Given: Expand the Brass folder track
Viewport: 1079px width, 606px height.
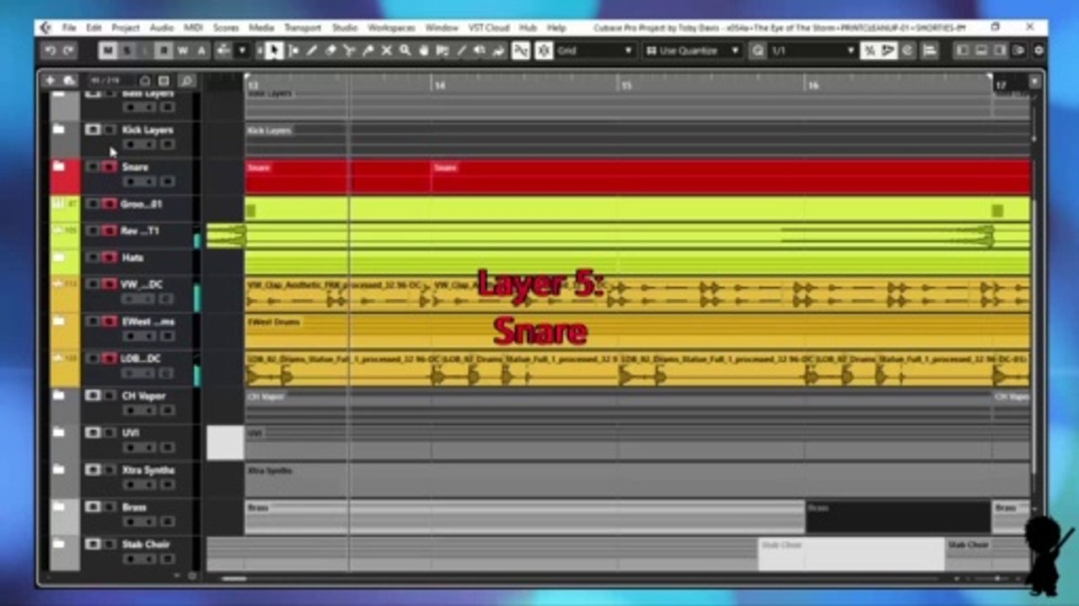Looking at the screenshot, I should coord(58,507).
